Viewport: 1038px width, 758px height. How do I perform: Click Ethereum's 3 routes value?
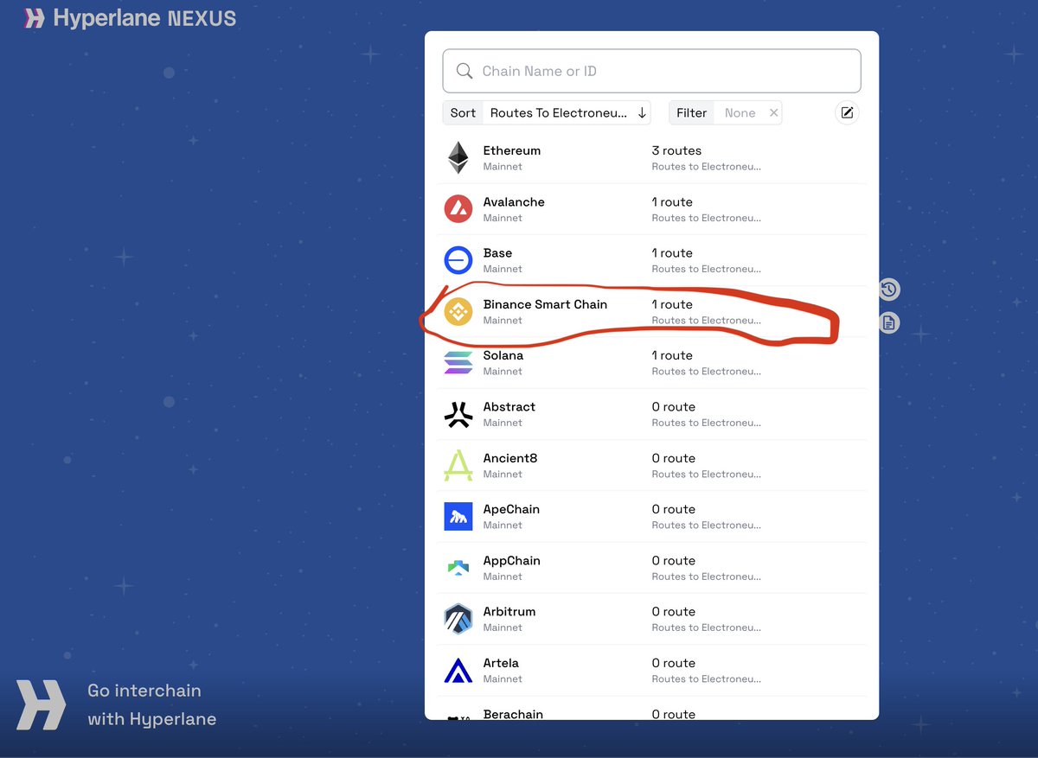676,150
